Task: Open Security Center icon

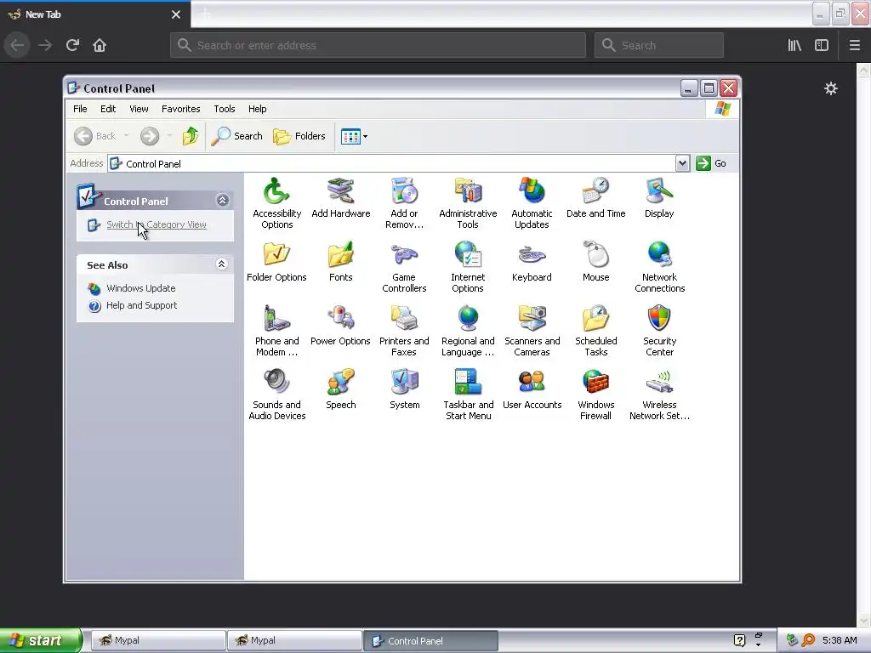Action: click(x=659, y=331)
